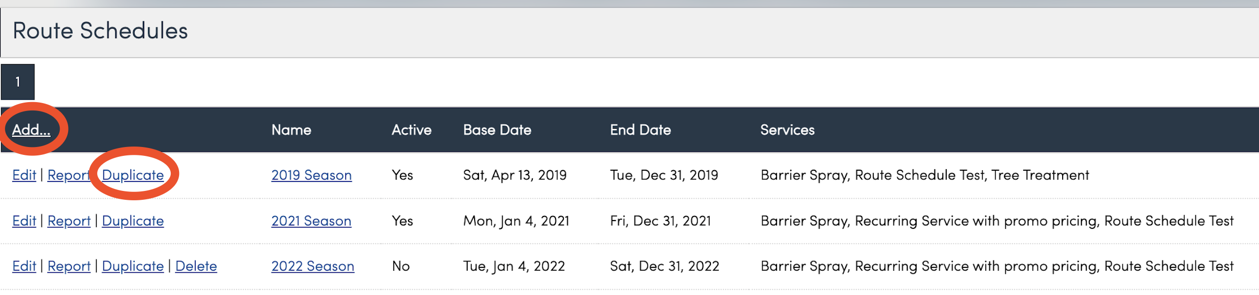Duplicate the 2022 Season schedule
This screenshot has width=1259, height=295.
[133, 266]
